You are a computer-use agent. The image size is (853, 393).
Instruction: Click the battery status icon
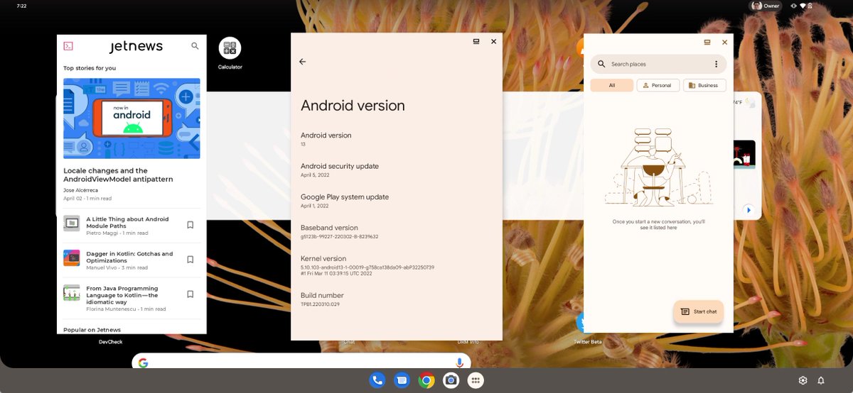[810, 6]
